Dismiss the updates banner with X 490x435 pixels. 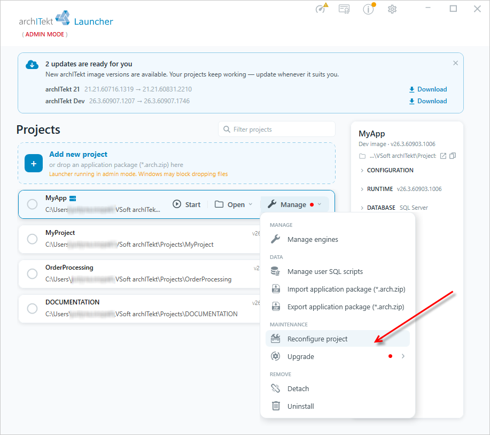455,63
